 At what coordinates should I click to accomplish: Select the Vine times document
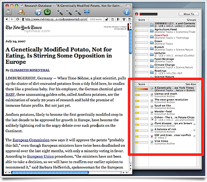coord(165,142)
